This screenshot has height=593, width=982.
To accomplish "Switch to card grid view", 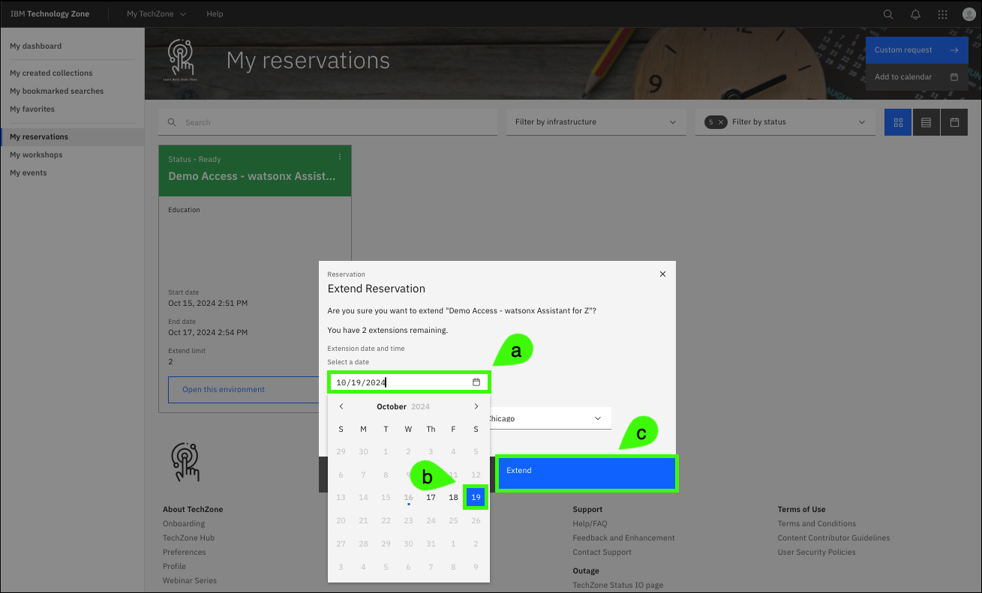I will point(898,122).
